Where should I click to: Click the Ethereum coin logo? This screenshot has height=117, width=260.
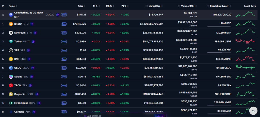pyautogui.click(x=11, y=33)
